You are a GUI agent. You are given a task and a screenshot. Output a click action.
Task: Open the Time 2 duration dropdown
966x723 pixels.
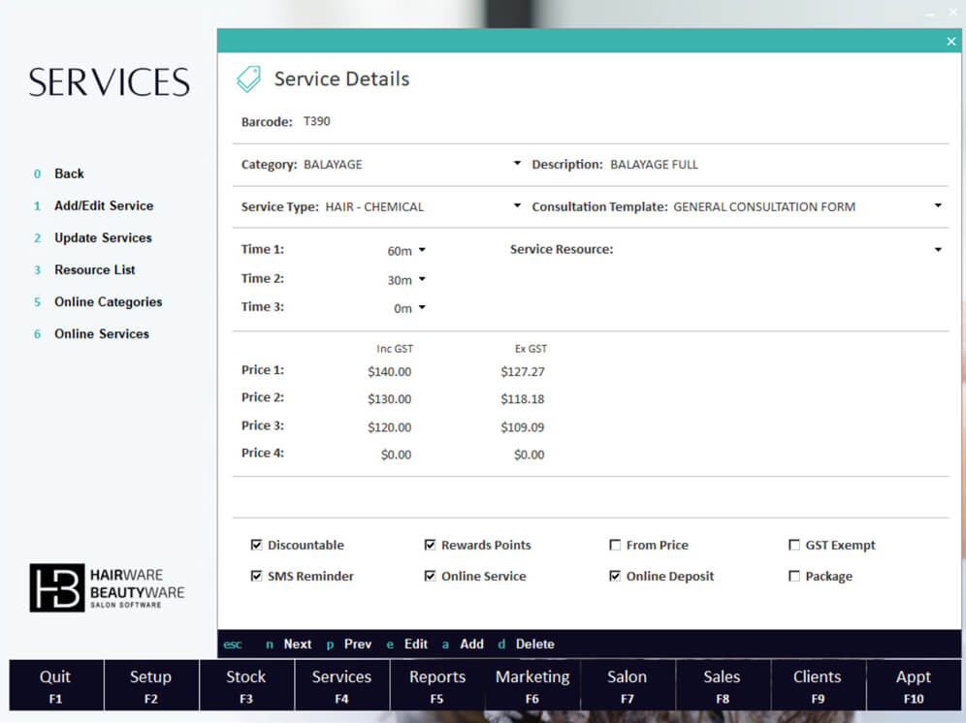coord(422,279)
